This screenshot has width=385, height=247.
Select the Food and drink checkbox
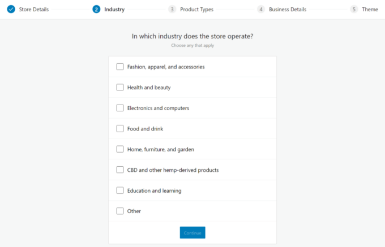(120, 129)
